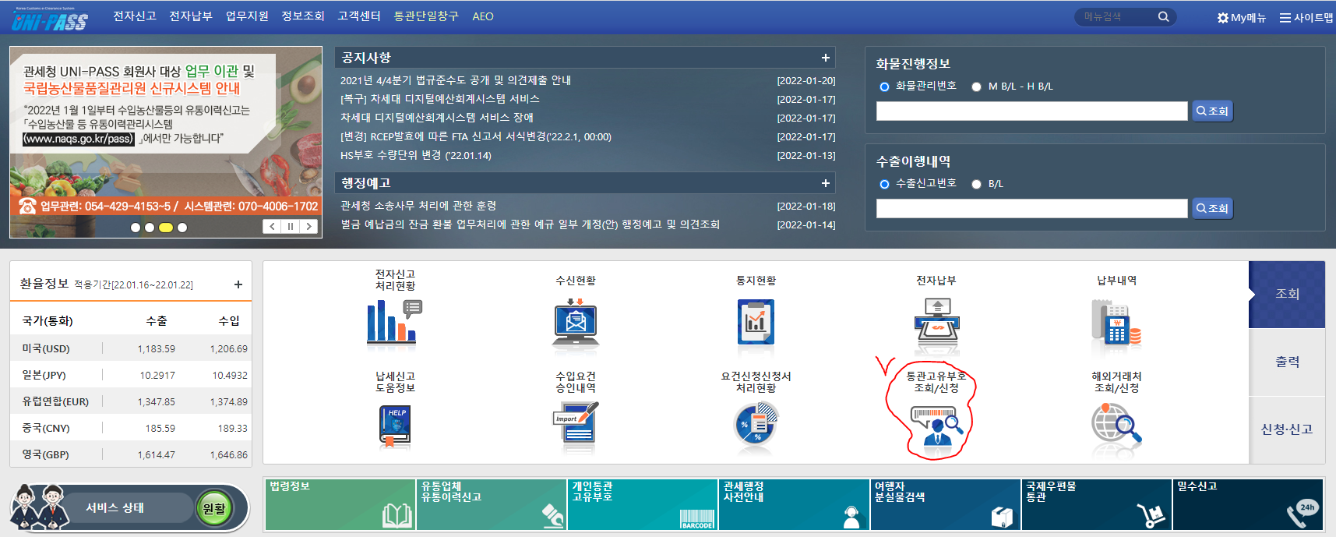The height and width of the screenshot is (537, 1336).
Task: Open the 수입요건 승인내역 import icon
Action: pos(576,425)
